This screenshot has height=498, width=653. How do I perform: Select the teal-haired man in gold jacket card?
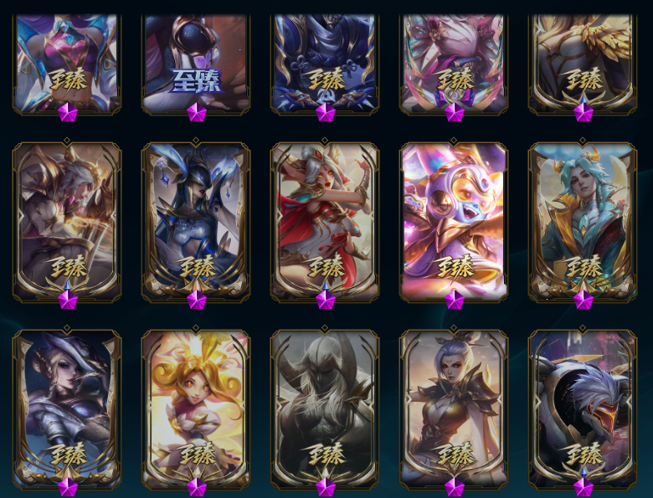[583, 221]
